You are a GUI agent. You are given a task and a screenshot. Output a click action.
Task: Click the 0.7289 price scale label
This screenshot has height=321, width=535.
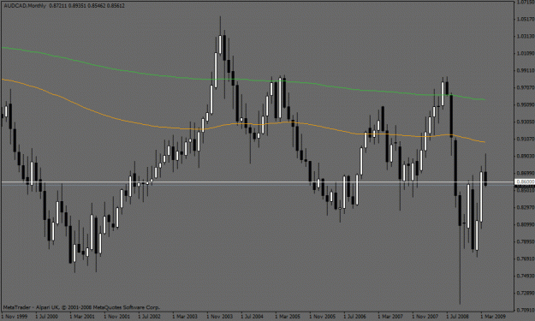coord(526,293)
